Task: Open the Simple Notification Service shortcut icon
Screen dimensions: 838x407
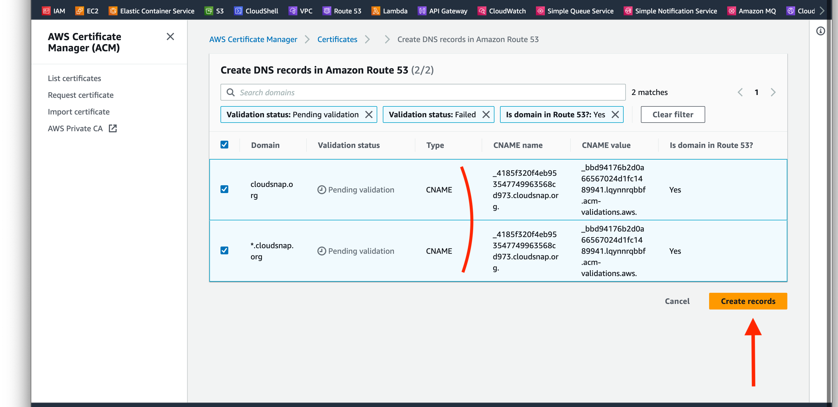Action: (x=628, y=11)
